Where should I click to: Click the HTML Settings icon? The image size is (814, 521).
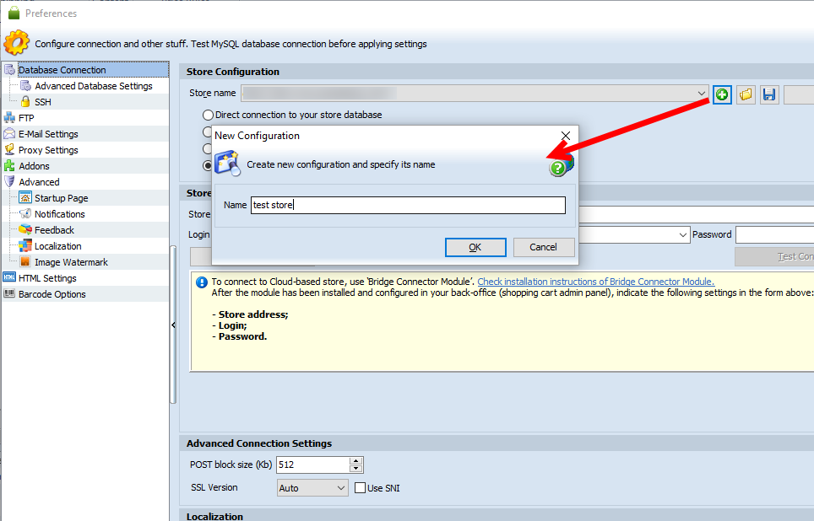(x=9, y=278)
